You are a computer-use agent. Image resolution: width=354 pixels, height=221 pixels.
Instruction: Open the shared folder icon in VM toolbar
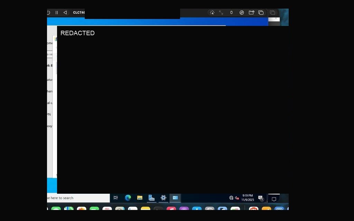(251, 13)
